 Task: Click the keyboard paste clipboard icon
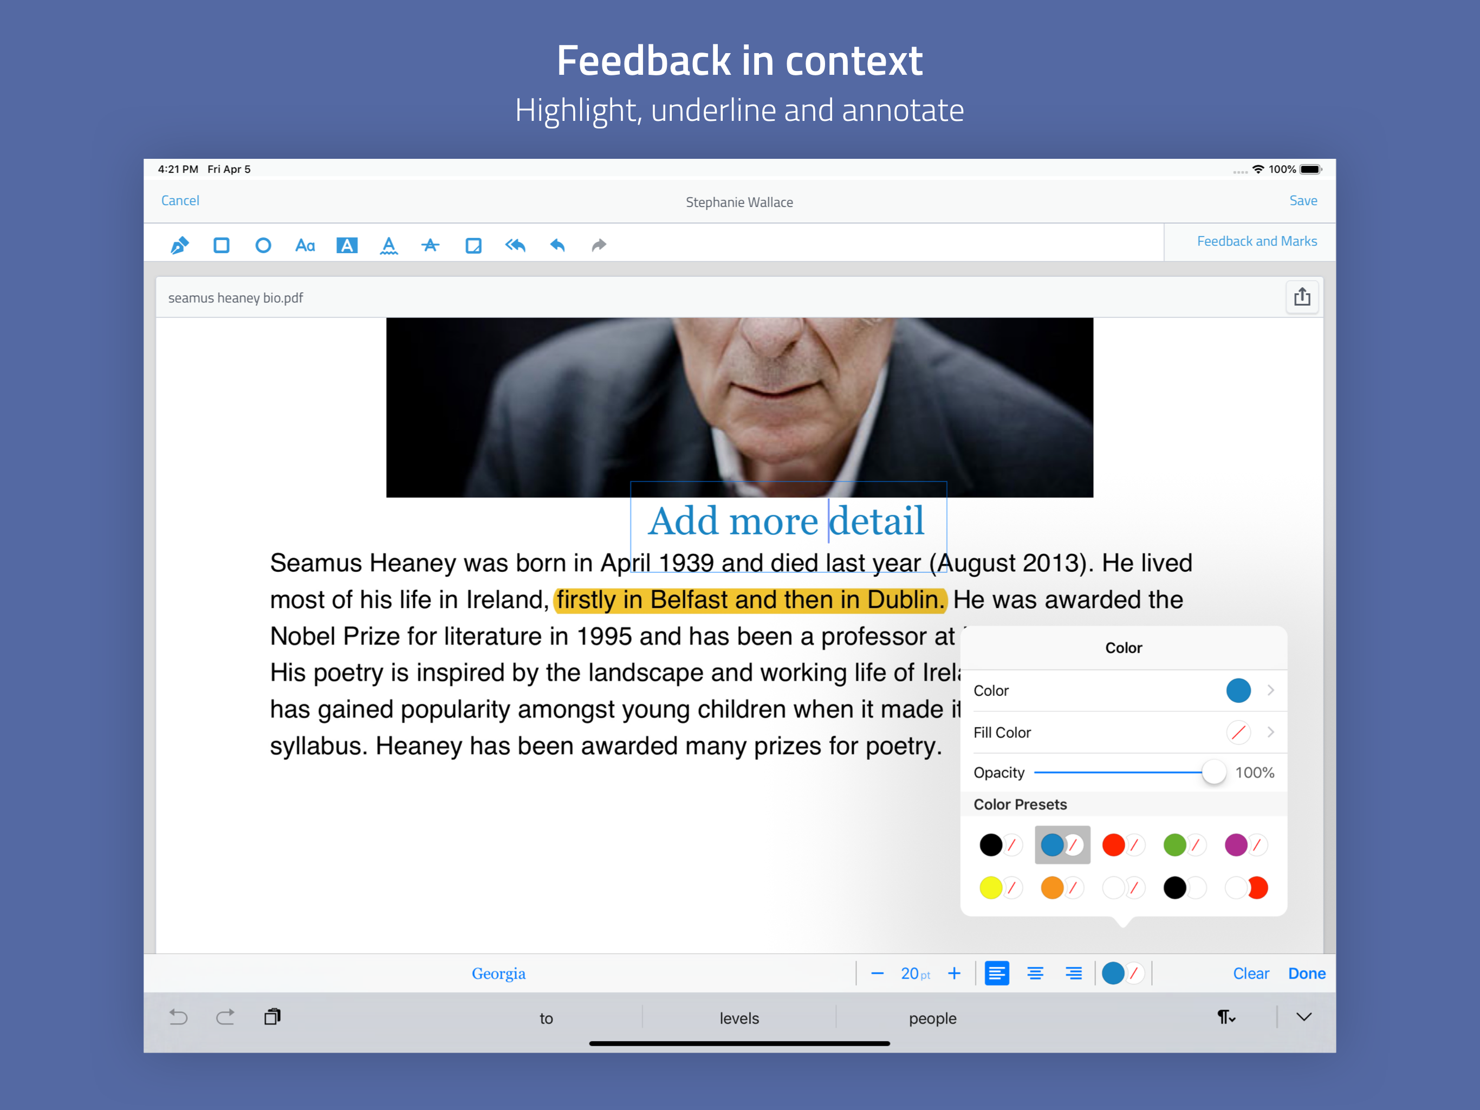click(x=272, y=1016)
